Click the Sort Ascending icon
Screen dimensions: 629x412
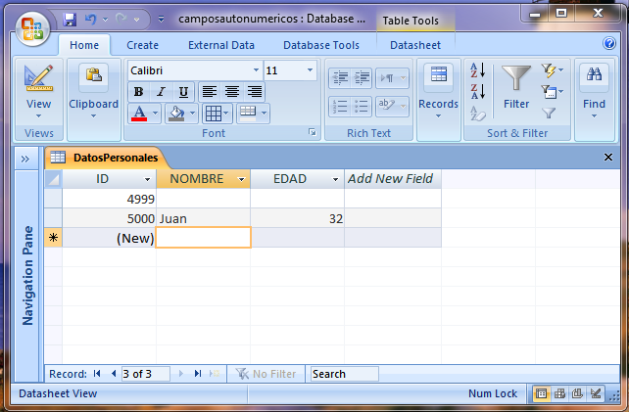point(477,70)
